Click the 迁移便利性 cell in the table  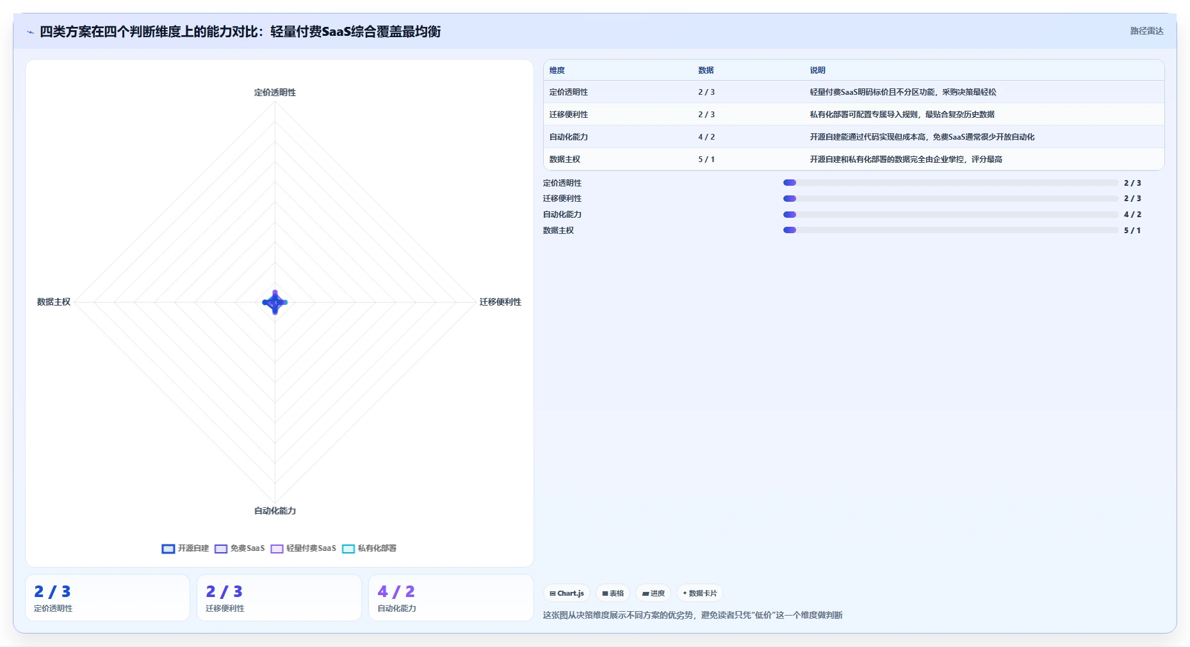click(x=569, y=115)
